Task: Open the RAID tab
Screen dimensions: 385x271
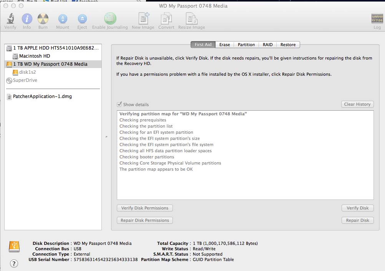Action: pyautogui.click(x=268, y=45)
